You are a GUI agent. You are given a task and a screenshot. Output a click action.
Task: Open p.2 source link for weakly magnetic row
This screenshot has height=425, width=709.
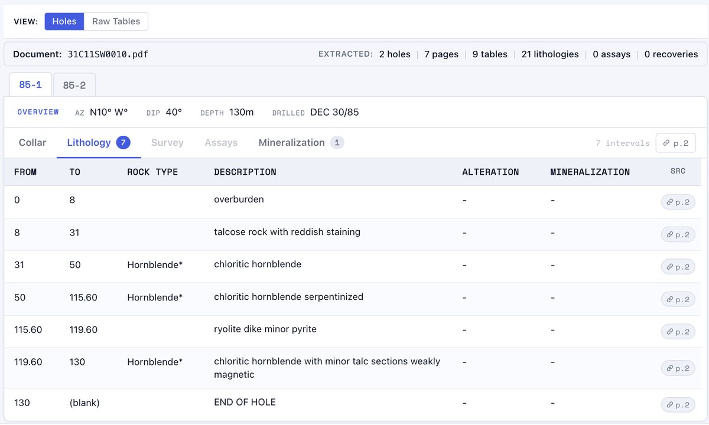(x=678, y=368)
